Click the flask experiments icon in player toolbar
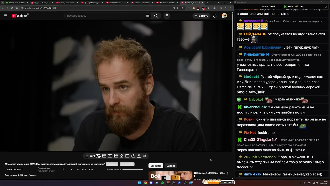Screen dimensions: 330x186 point(139,156)
